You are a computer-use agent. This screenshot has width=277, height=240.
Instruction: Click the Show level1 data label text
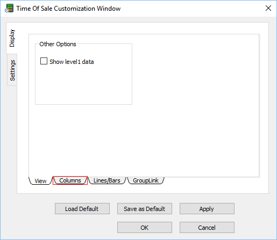pyautogui.click(x=72, y=62)
